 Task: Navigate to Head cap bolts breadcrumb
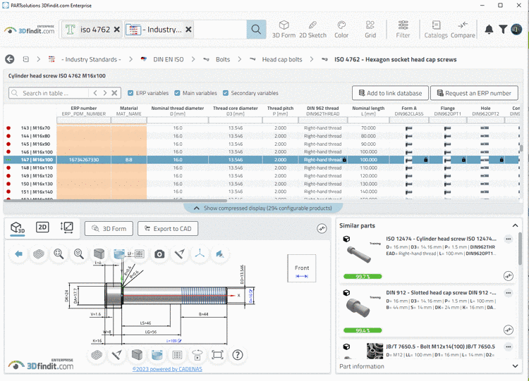coord(281,60)
